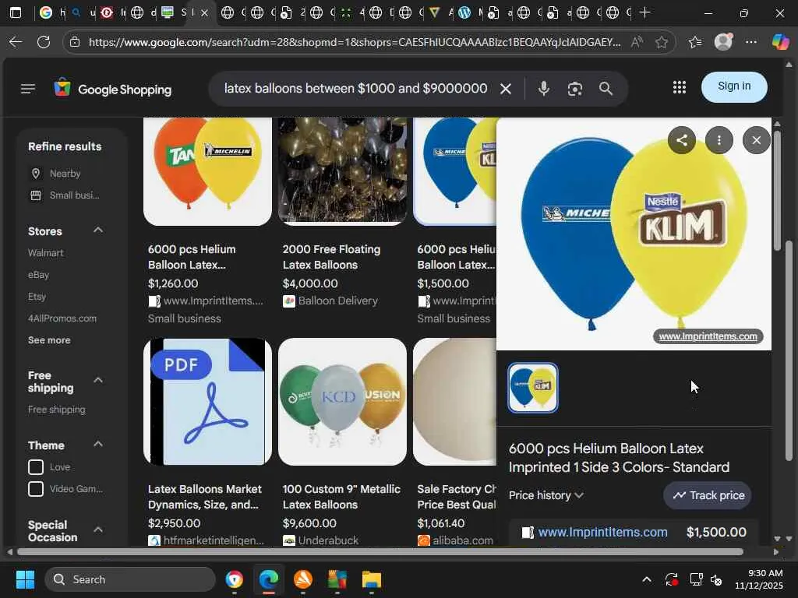
Task: Add page to favorites star
Action: click(x=661, y=42)
